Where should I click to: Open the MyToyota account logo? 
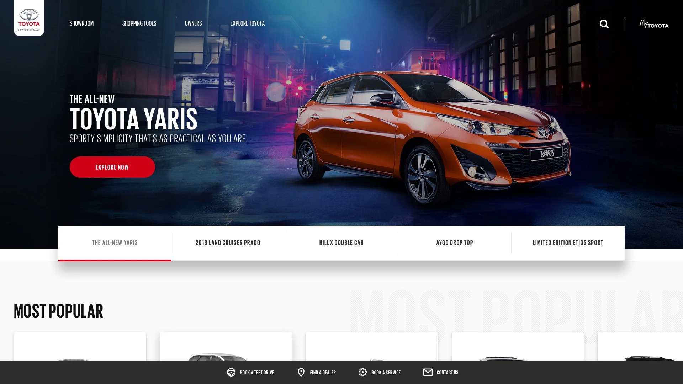pyautogui.click(x=654, y=24)
